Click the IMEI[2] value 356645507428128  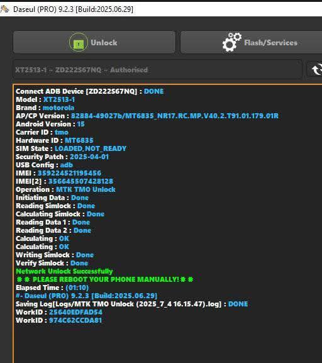pyautogui.click(x=80, y=181)
